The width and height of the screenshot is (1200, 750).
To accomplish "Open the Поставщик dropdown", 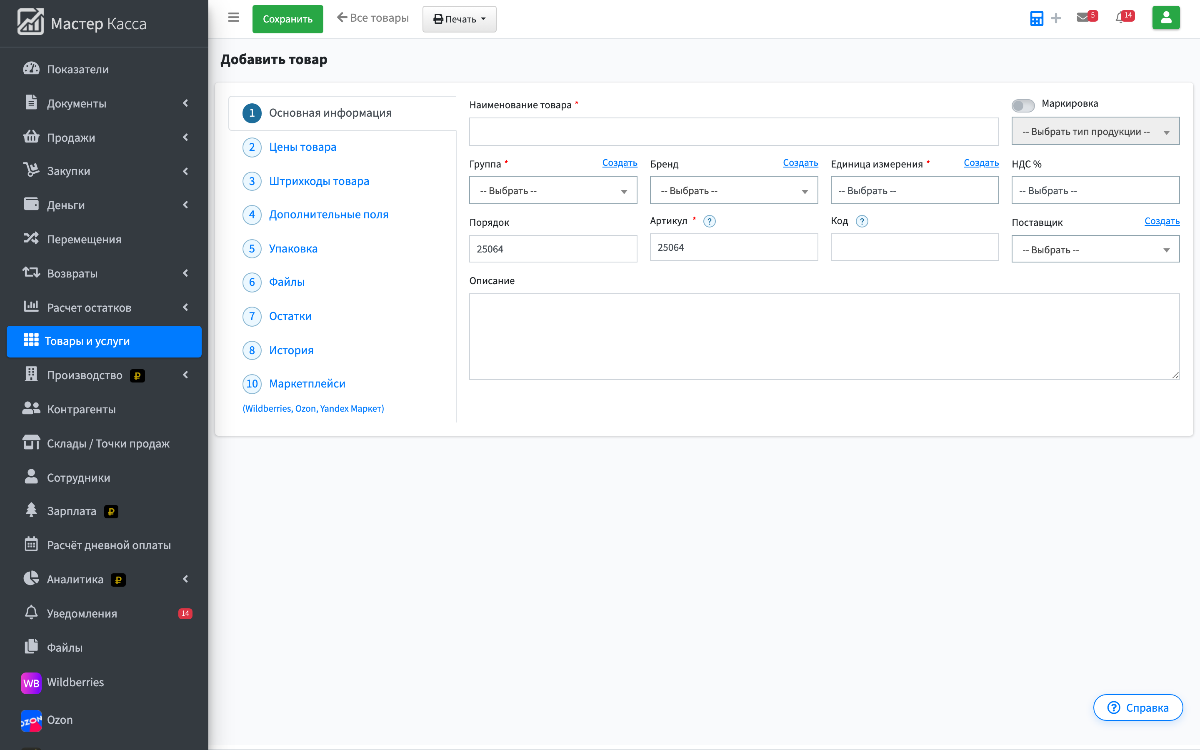I will 1095,249.
